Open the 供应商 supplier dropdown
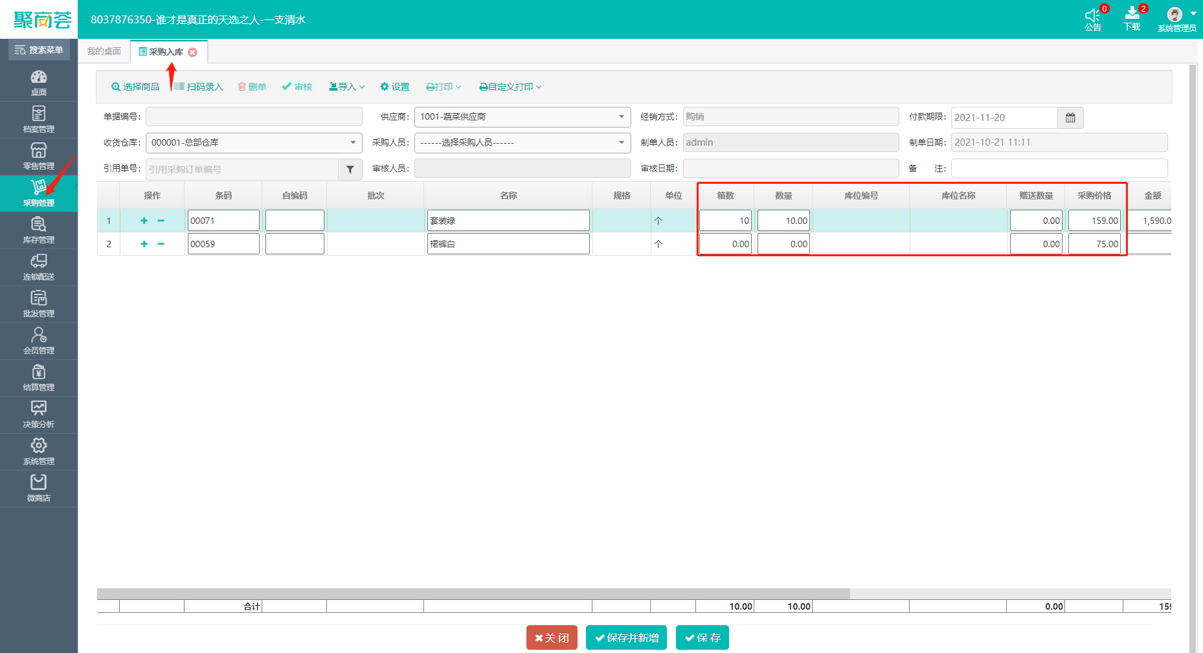 pyautogui.click(x=523, y=117)
